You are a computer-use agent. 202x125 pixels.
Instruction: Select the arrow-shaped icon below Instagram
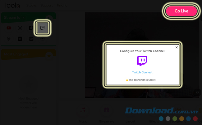[x=20, y=39]
